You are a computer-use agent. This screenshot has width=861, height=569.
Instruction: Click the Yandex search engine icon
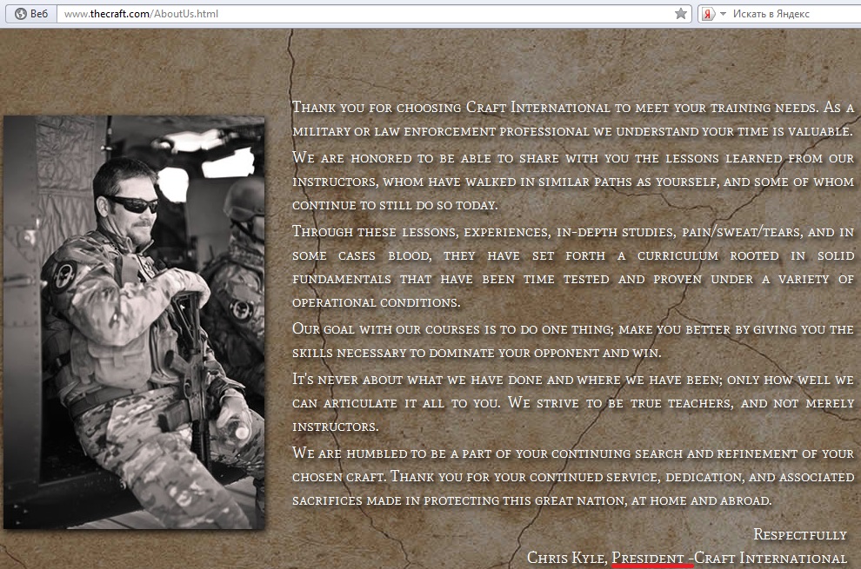[x=709, y=14]
